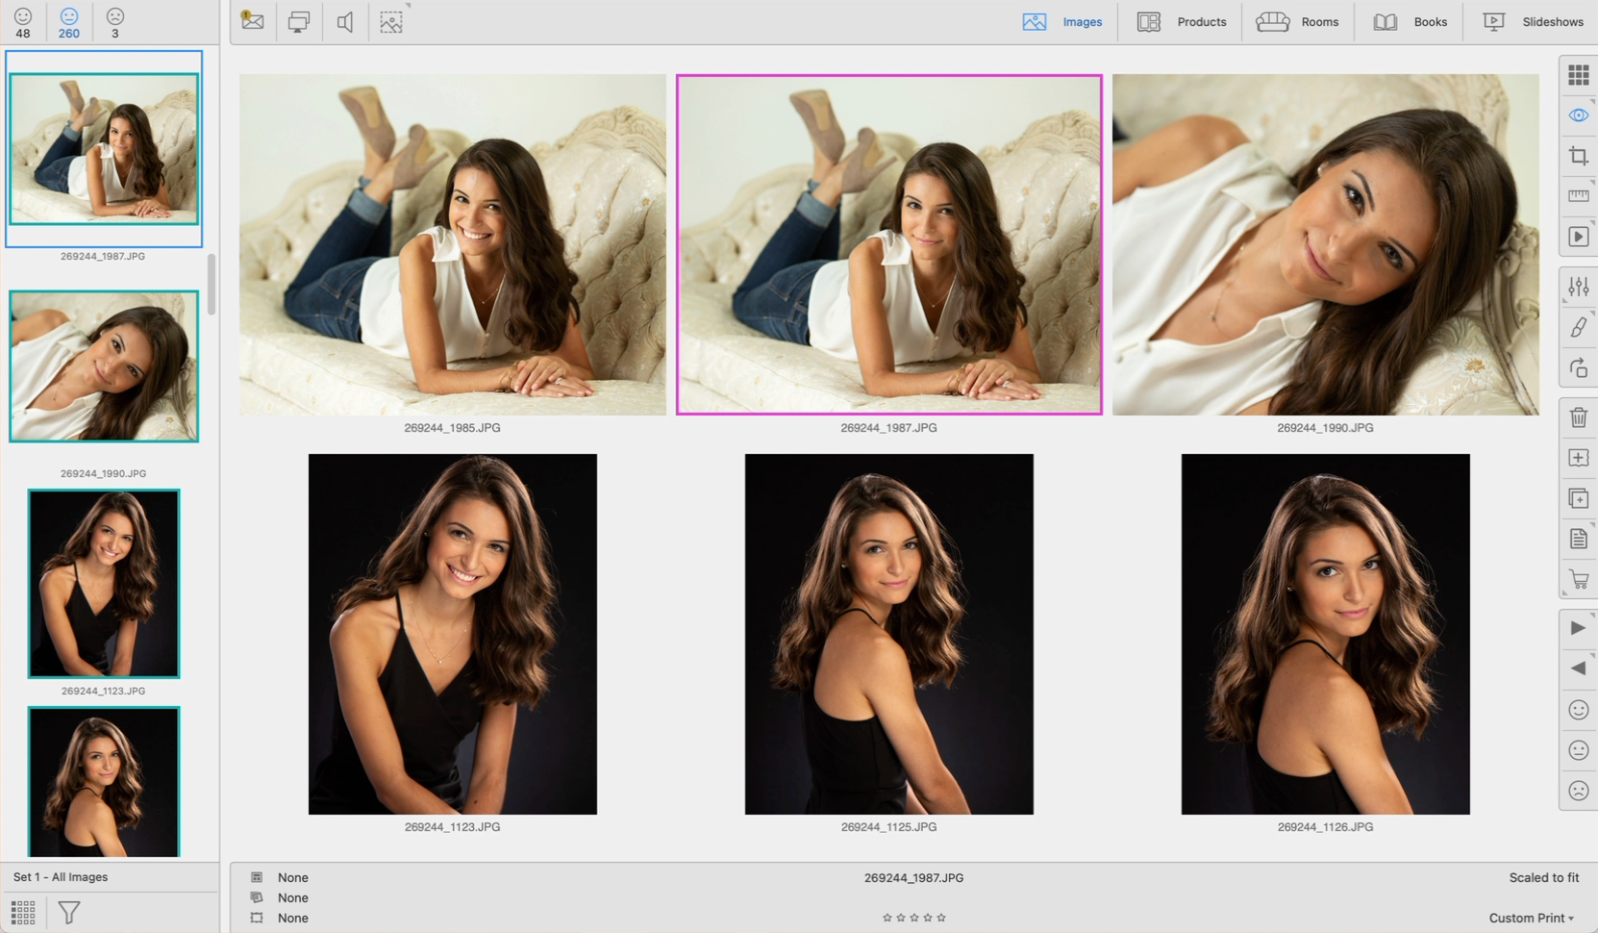
Task: Click the trash can delete icon
Action: click(x=1578, y=417)
